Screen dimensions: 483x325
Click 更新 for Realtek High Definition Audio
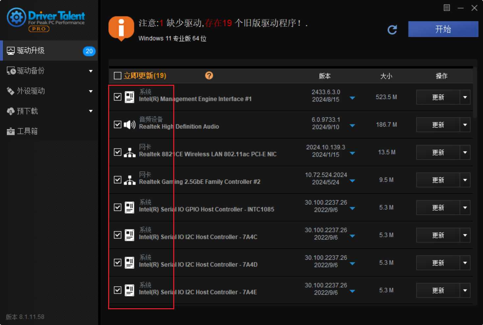point(438,125)
